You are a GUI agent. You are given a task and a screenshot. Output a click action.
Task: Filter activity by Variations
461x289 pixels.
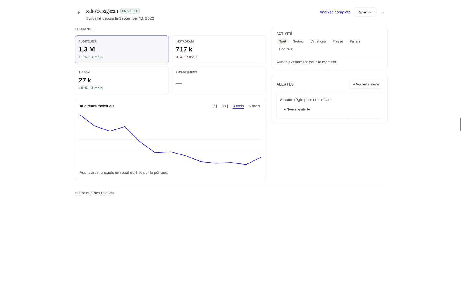(318, 41)
